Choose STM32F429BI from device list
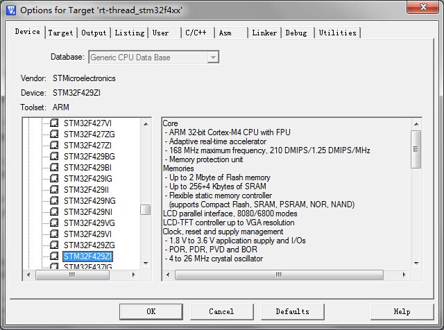Viewport: 444px width, 330px height. pyautogui.click(x=87, y=168)
